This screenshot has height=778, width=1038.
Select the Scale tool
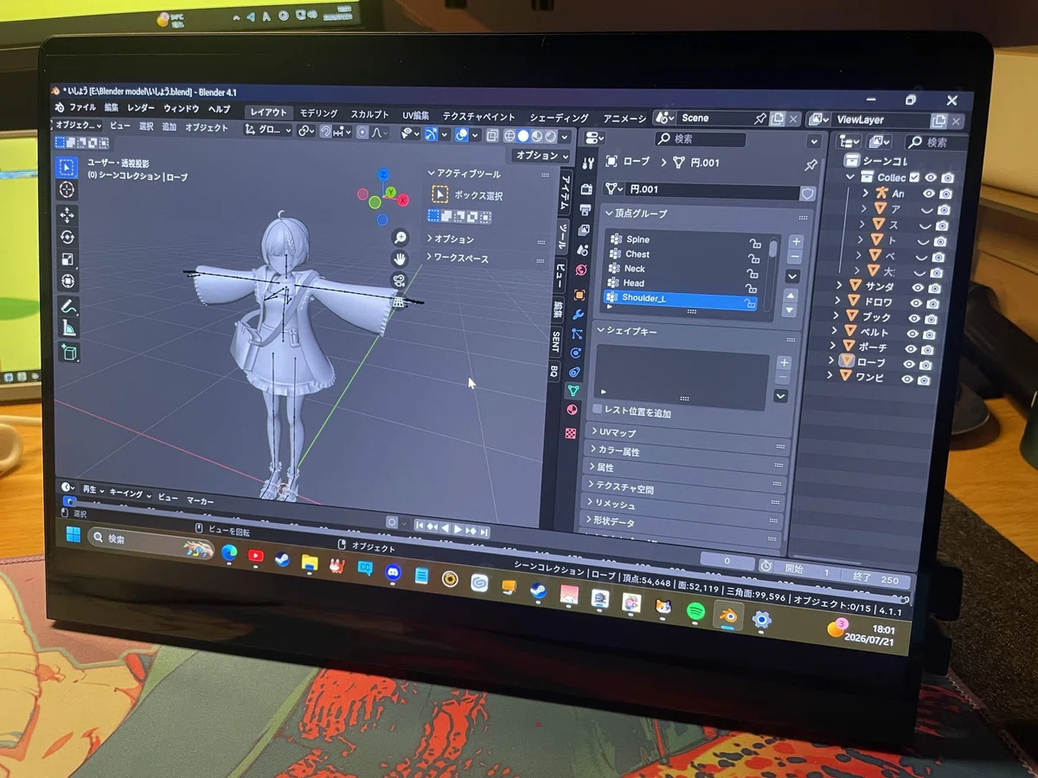(67, 259)
